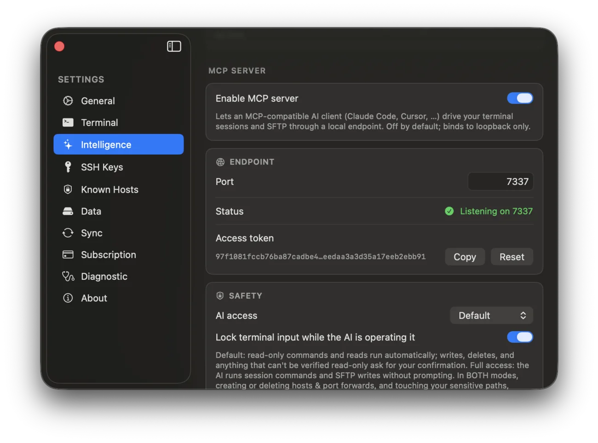Click the AI access label
The height and width of the screenshot is (443, 598).
click(236, 316)
